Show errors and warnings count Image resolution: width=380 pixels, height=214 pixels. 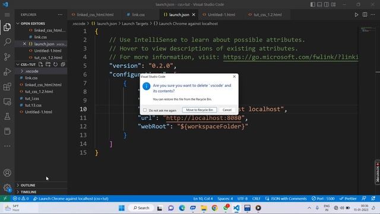pyautogui.click(x=21, y=199)
